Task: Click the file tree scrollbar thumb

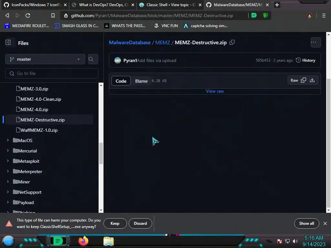Action: 101,153
